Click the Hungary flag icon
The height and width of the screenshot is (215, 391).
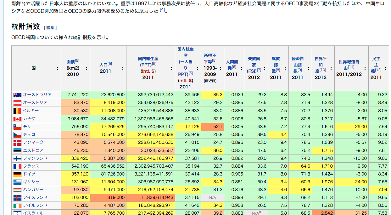coord(17,190)
